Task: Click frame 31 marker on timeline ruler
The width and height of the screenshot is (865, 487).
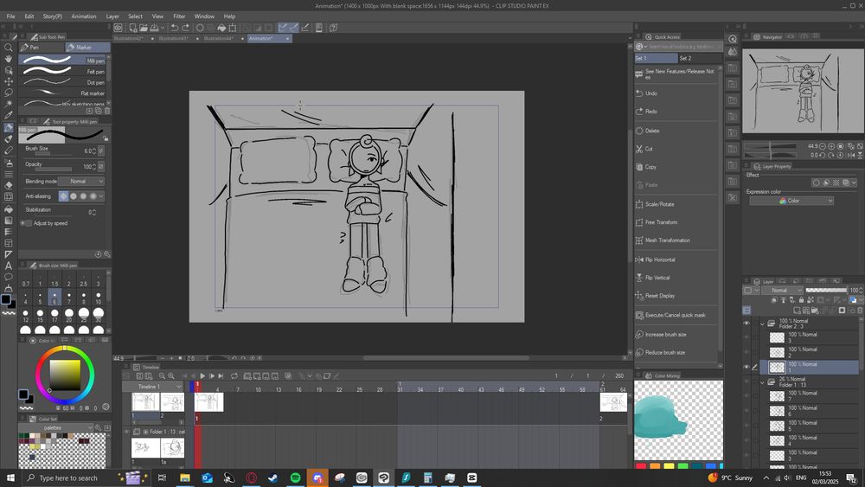Action: pos(400,388)
